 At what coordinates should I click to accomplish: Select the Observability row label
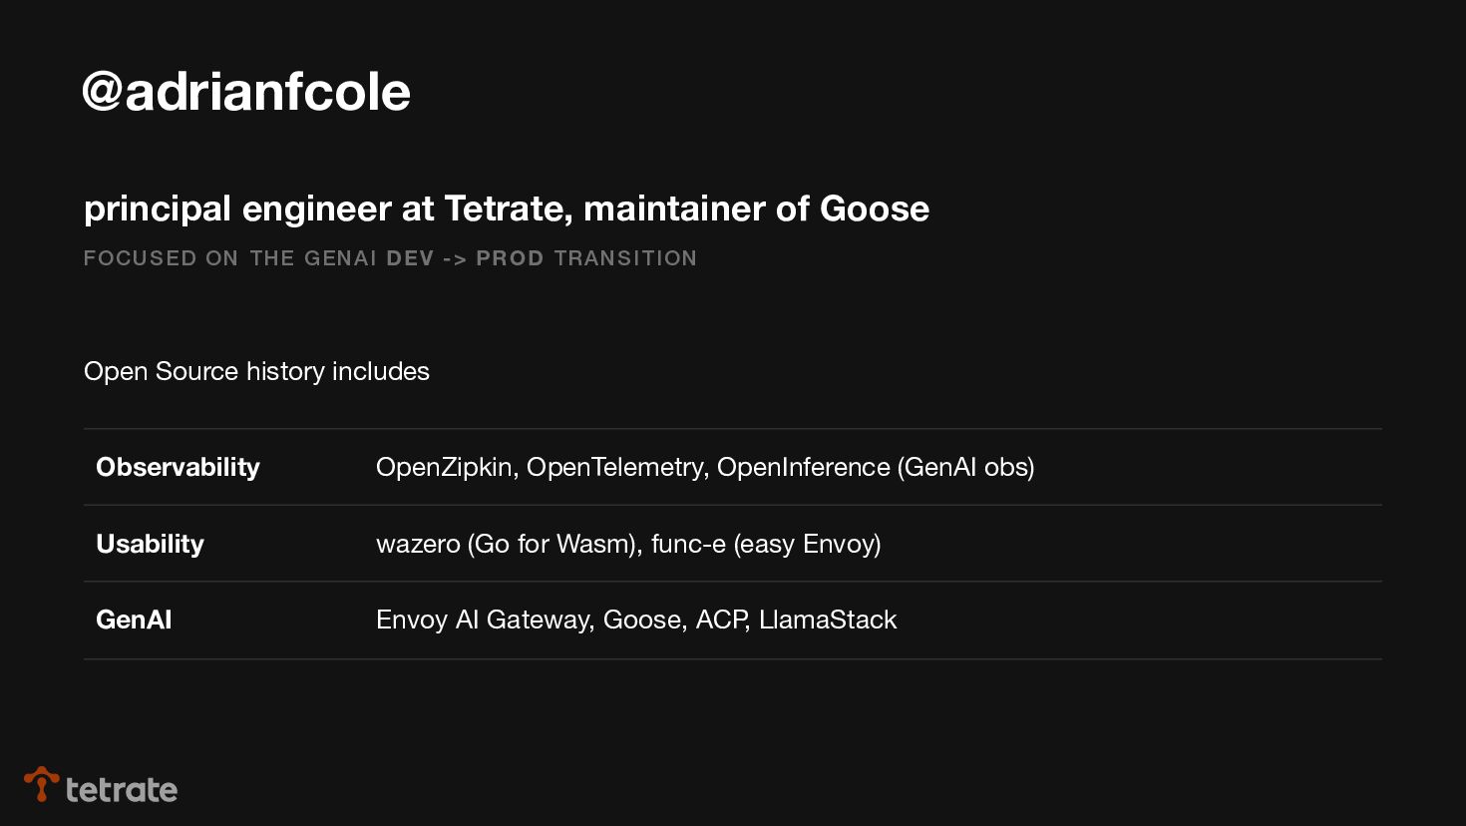click(x=178, y=467)
